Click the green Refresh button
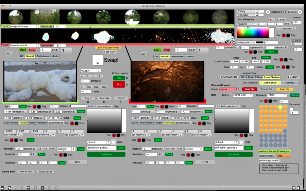Viewport: 306px width, 191px height. pos(294,95)
